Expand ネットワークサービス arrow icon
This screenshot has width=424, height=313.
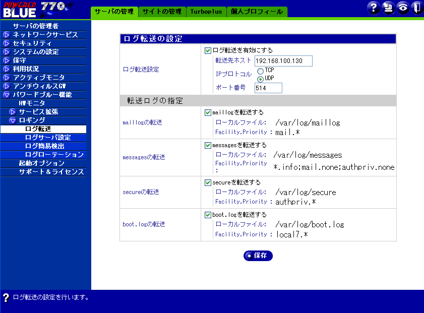click(7, 35)
